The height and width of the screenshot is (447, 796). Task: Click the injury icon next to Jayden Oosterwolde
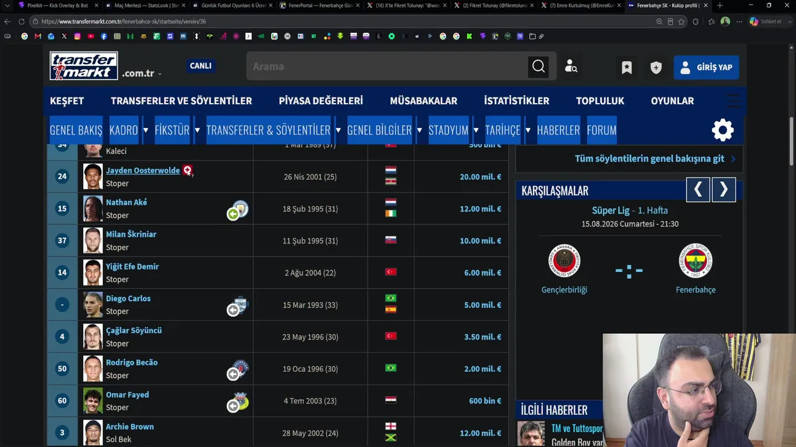pyautogui.click(x=187, y=170)
